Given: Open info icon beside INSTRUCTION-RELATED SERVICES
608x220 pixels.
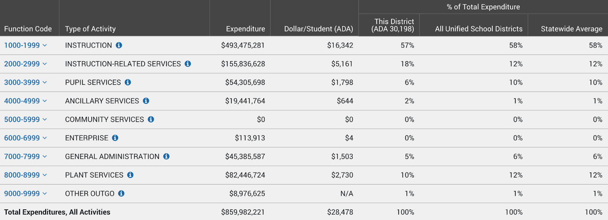Looking at the screenshot, I should tap(188, 64).
